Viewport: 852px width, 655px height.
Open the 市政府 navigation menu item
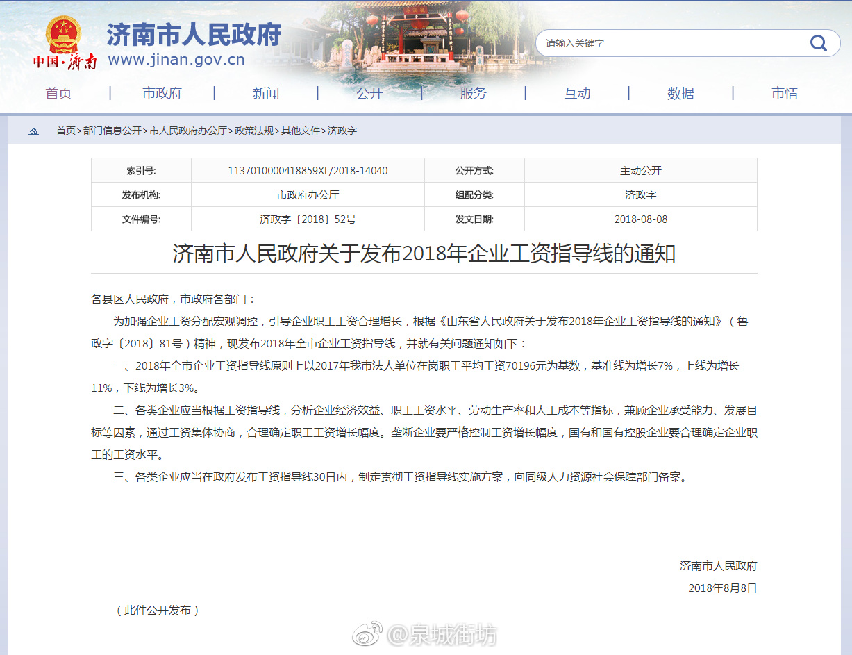tap(162, 93)
